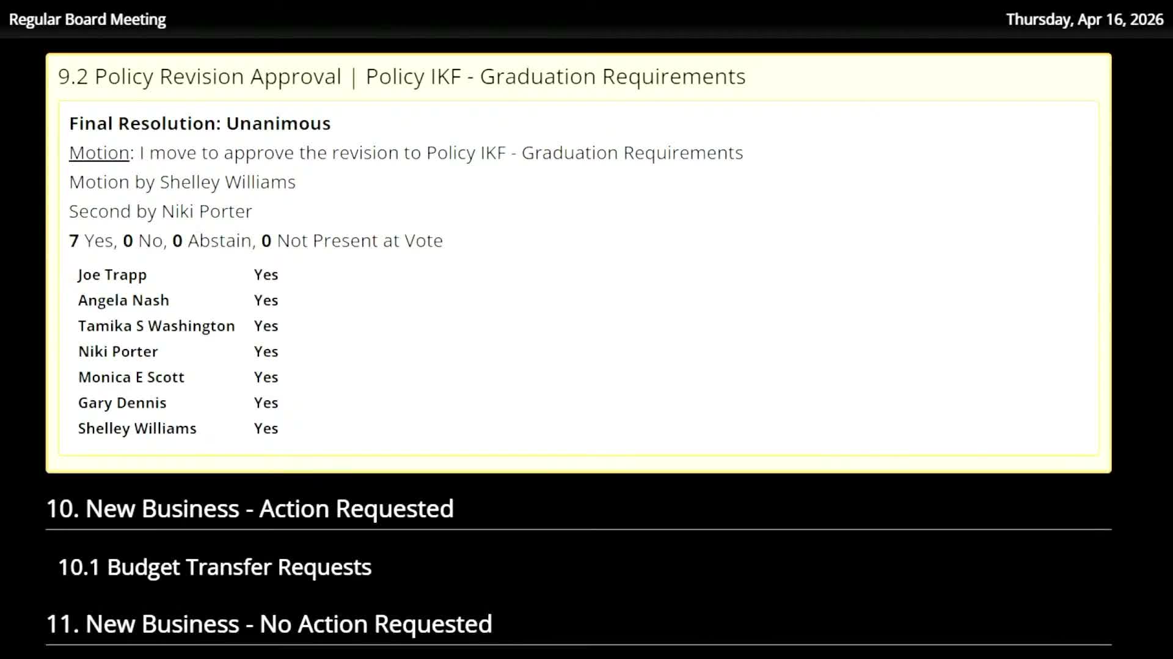The width and height of the screenshot is (1173, 659).
Task: Click the Regular Board Meeting title
Action: tap(87, 20)
